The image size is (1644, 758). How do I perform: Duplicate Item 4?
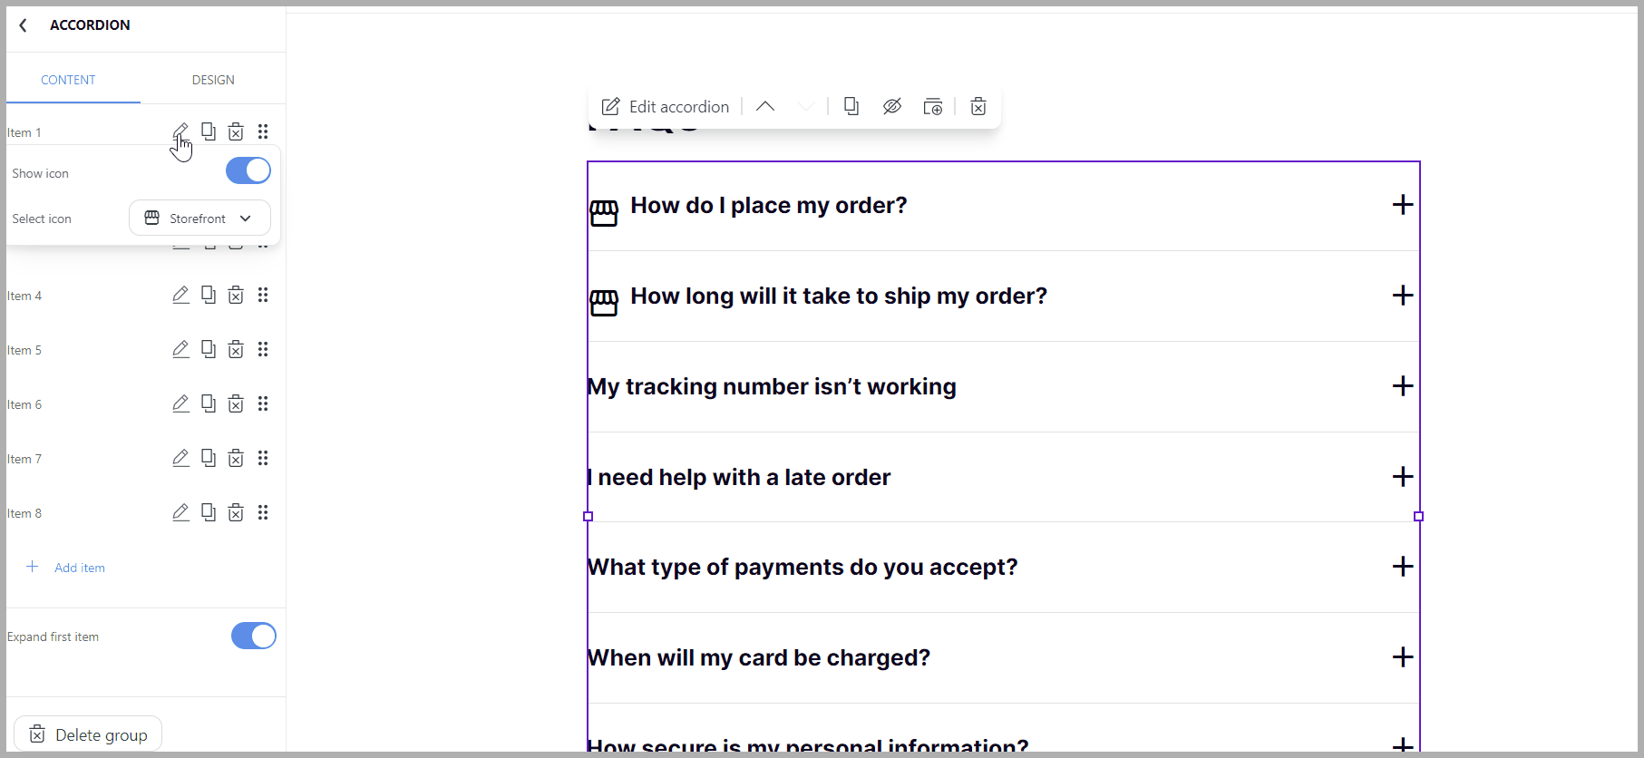pos(209,295)
